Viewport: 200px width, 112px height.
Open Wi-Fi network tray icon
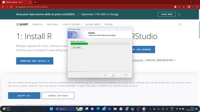pyautogui.click(x=177, y=109)
